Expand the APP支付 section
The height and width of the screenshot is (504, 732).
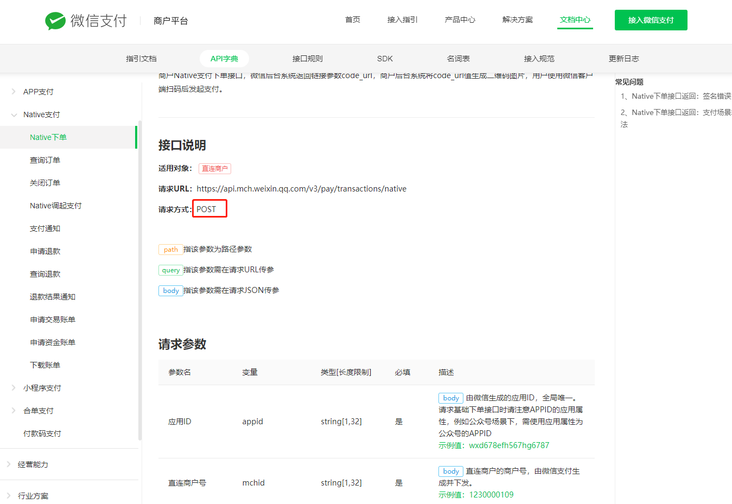[39, 92]
